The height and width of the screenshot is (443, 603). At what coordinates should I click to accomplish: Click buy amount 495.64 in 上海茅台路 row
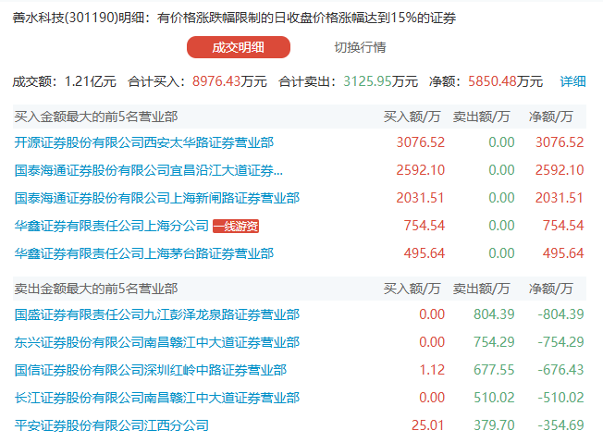coord(425,253)
